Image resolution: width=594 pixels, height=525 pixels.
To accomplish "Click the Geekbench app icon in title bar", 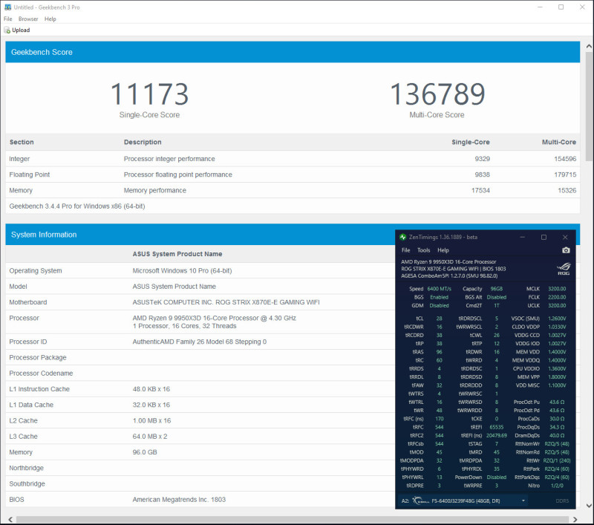I will (7, 7).
